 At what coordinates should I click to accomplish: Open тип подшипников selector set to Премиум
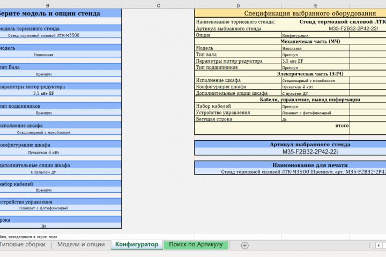pyautogui.click(x=60, y=112)
